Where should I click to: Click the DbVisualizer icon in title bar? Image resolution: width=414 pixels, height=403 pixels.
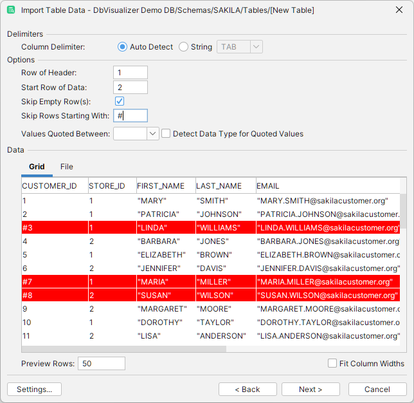tap(11, 10)
